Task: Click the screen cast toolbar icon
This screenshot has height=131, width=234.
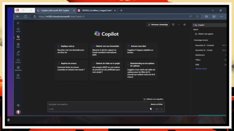Action: (214, 16)
